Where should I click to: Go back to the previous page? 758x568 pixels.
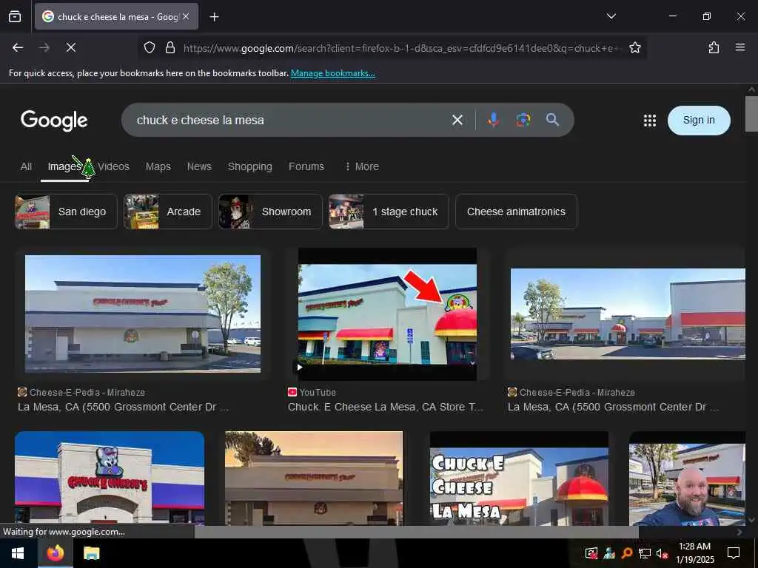18,47
